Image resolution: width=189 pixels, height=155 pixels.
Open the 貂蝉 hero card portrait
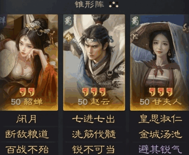tap(29, 62)
